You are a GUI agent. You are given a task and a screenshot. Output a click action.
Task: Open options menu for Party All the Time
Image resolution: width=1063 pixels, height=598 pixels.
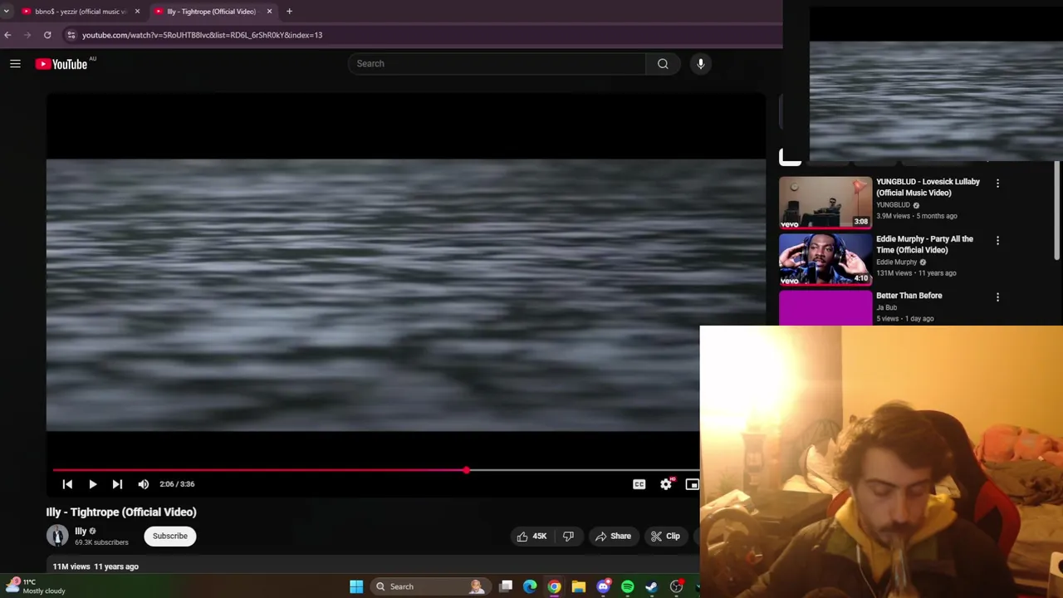tap(997, 240)
